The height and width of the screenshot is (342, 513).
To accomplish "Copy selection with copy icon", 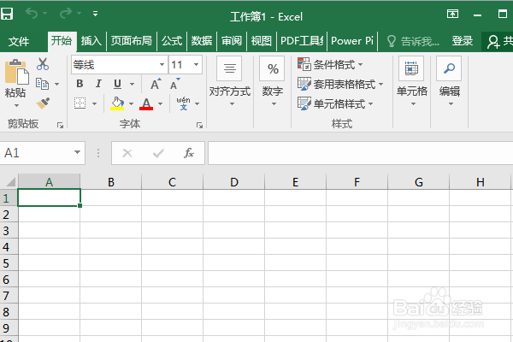I will tap(42, 84).
